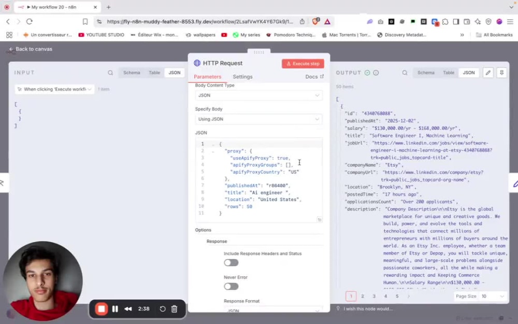Screen dimensions: 518x324
Task: Collapse the root object on line 1
Action: click(213, 145)
